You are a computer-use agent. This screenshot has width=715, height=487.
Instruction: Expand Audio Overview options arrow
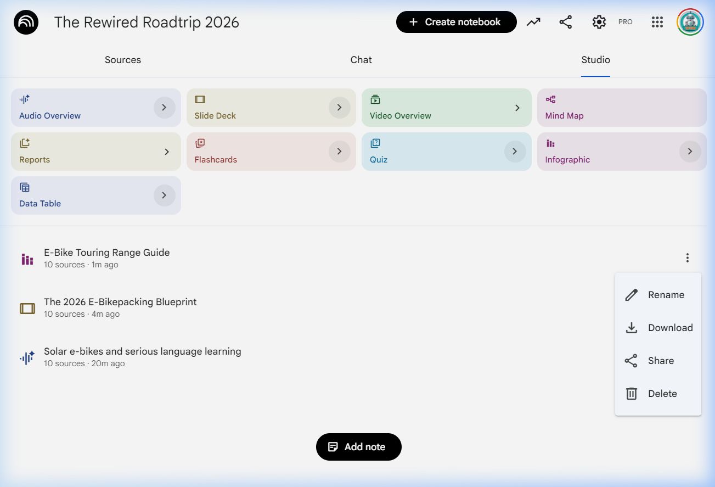click(x=164, y=108)
